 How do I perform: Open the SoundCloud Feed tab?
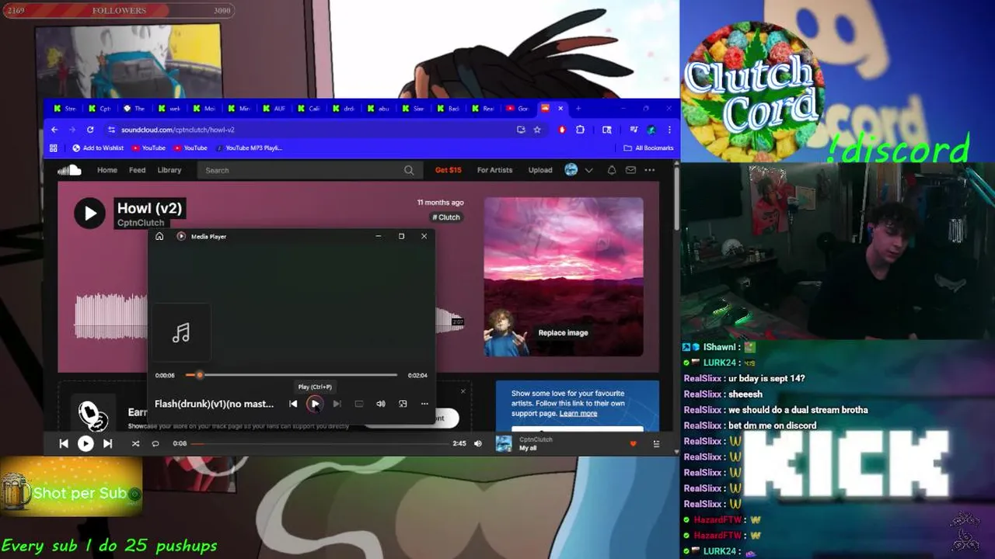138,170
